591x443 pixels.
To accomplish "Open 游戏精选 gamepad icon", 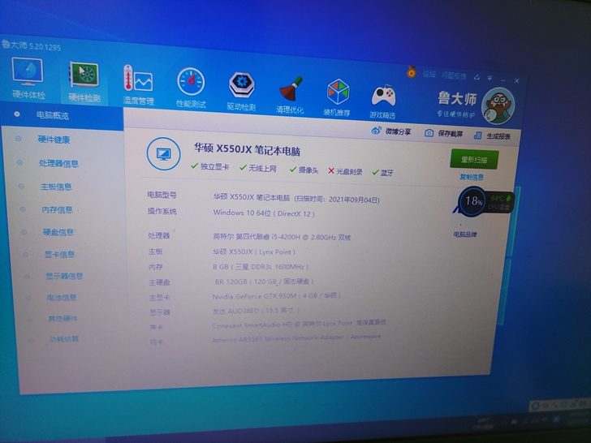I will (x=382, y=101).
